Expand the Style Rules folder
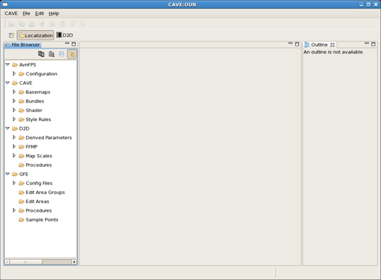The image size is (381, 280). (x=14, y=119)
